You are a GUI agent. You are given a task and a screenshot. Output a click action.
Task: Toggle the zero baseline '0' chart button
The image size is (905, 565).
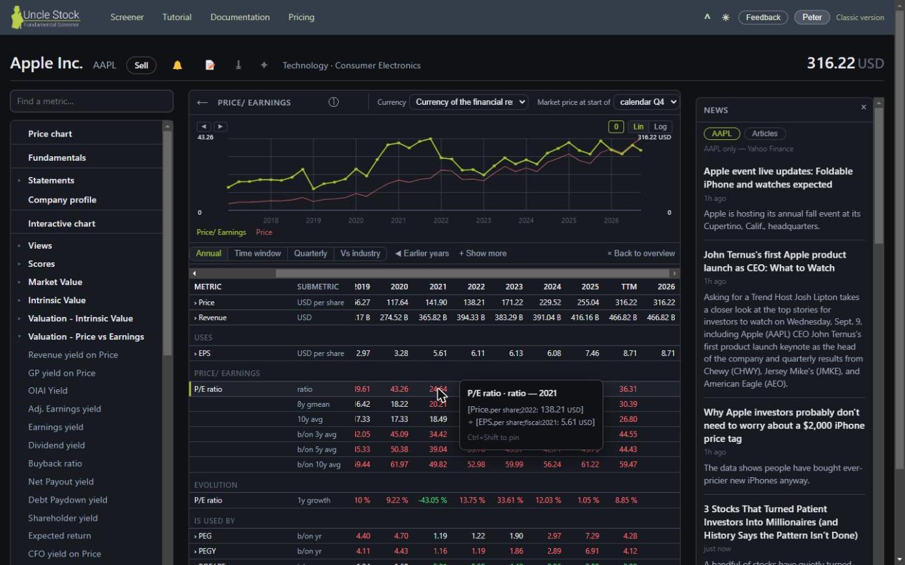616,127
